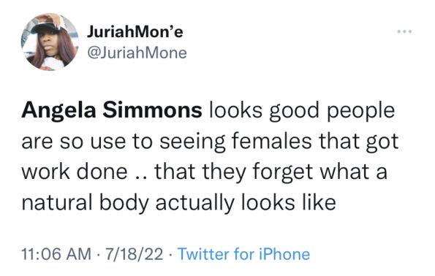Click the 7/18/22 tweet date
The image size is (435, 276).
coord(134,254)
